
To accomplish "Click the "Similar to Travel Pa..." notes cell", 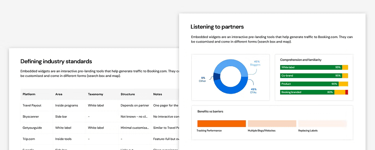I will click(x=166, y=128).
